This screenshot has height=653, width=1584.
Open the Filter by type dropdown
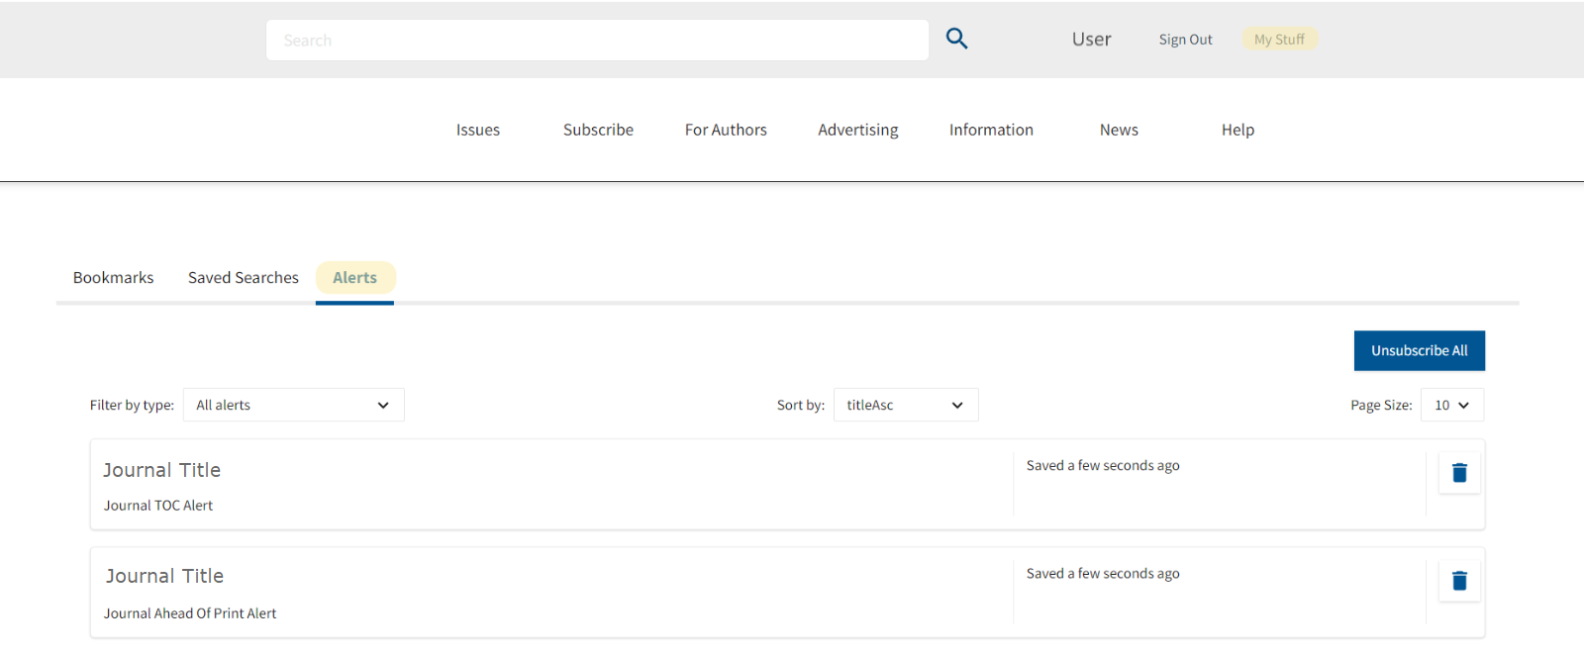click(x=293, y=405)
